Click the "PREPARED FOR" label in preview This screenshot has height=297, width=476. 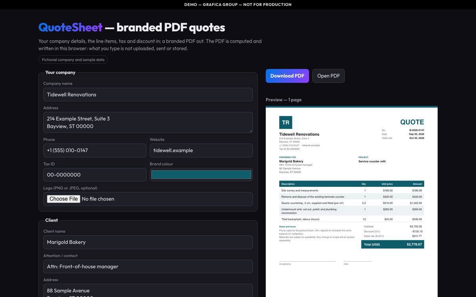[x=288, y=158]
